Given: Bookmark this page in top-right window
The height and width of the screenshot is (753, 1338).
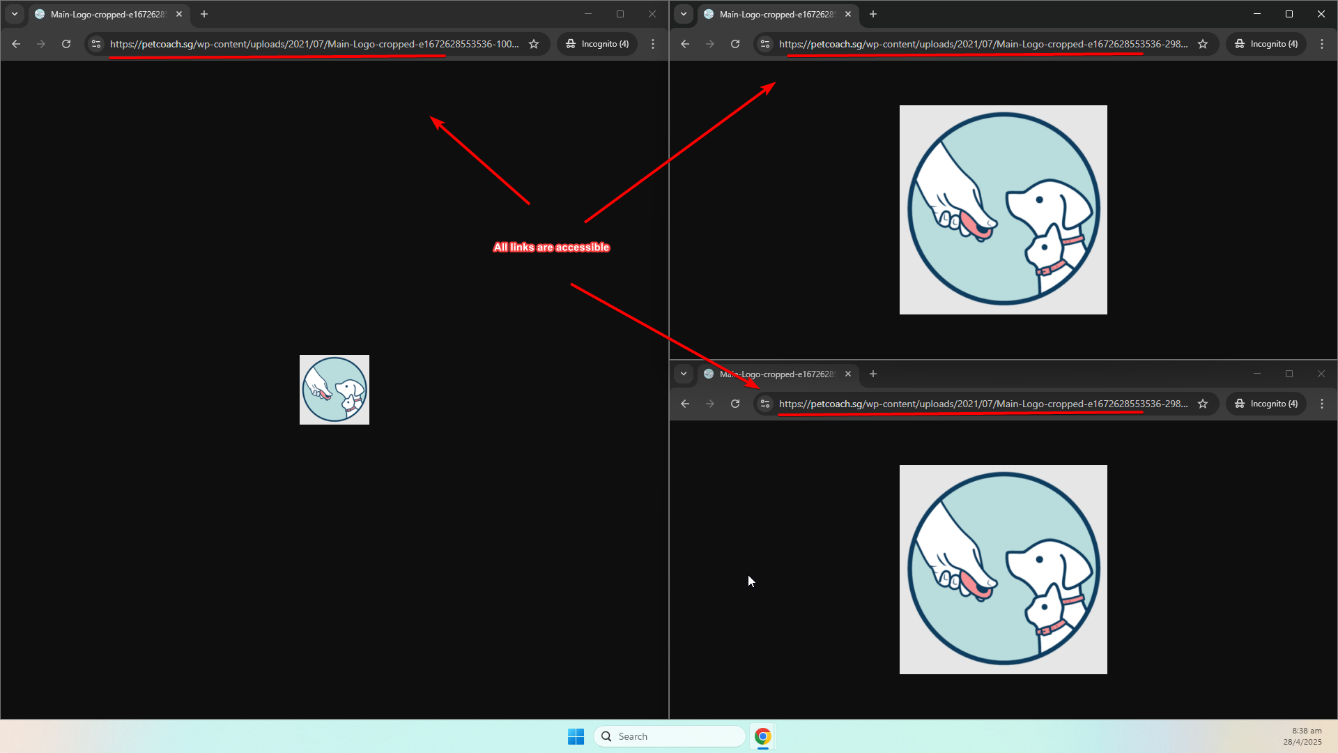Looking at the screenshot, I should 1203,44.
